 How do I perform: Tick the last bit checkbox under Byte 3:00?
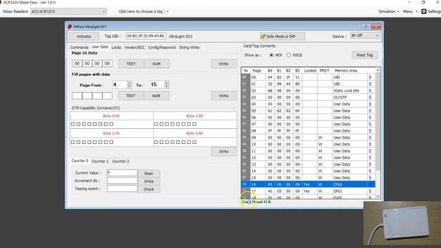tap(194, 142)
